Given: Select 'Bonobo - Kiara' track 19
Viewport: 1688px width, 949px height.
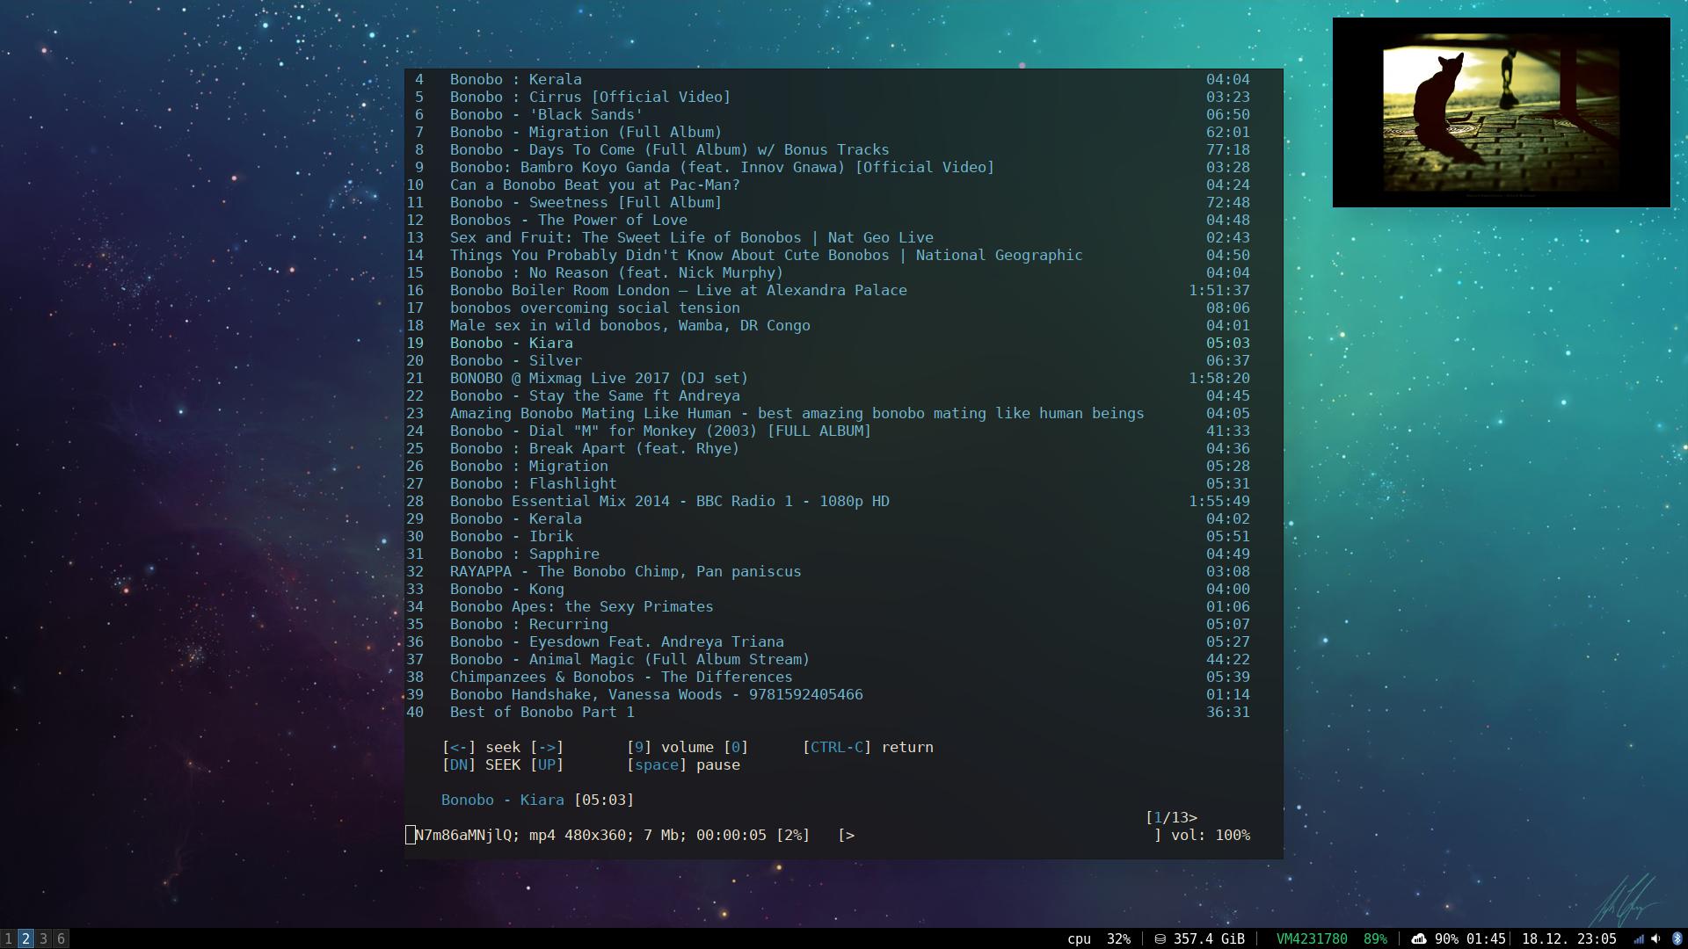Looking at the screenshot, I should tap(511, 343).
